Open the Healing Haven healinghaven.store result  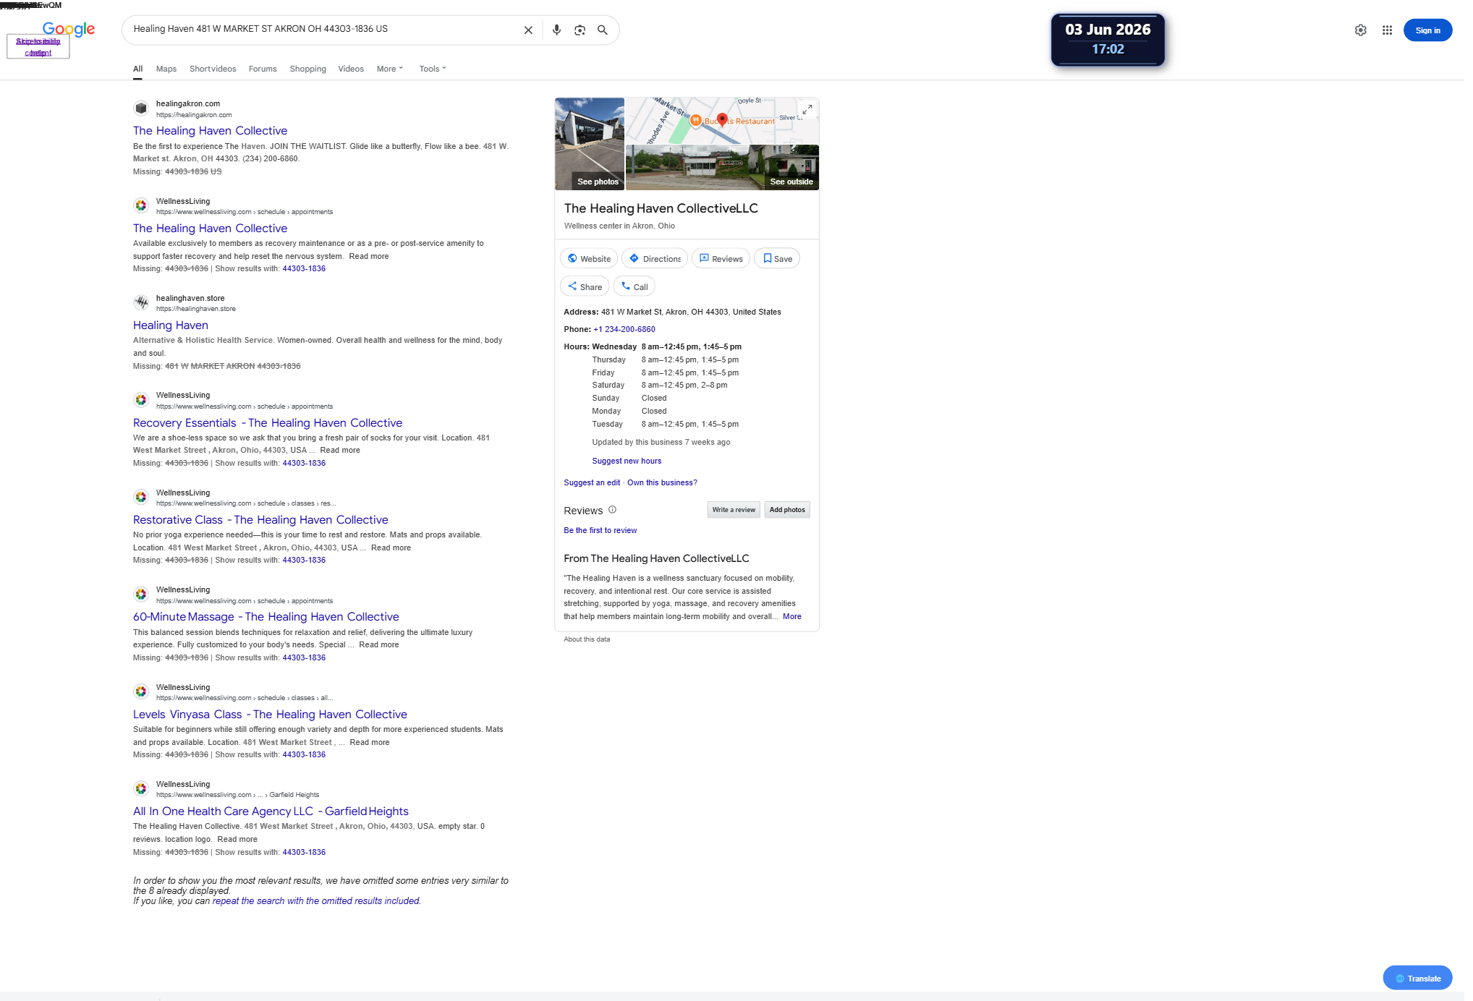(171, 325)
